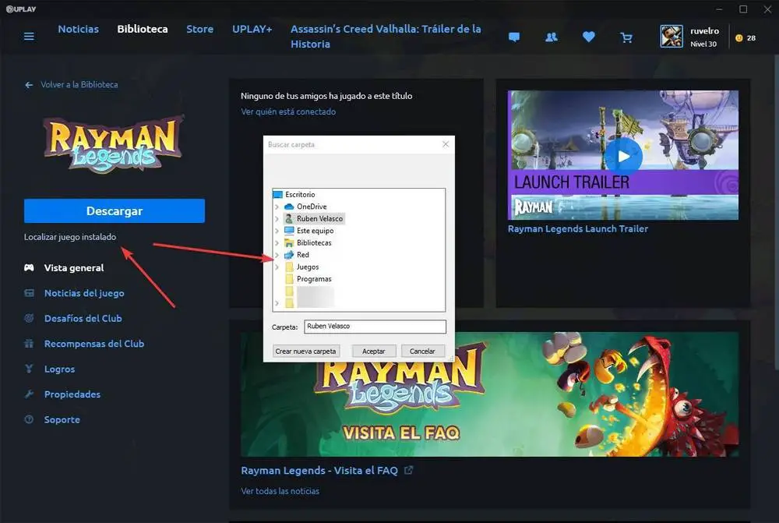The height and width of the screenshot is (523, 779).
Task: Click Ver quién está conectado link
Action: 288,112
